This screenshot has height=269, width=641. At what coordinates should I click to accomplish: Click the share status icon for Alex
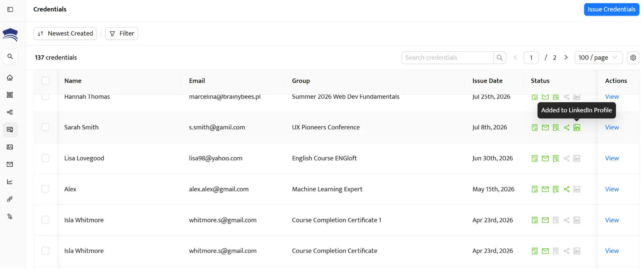567,189
